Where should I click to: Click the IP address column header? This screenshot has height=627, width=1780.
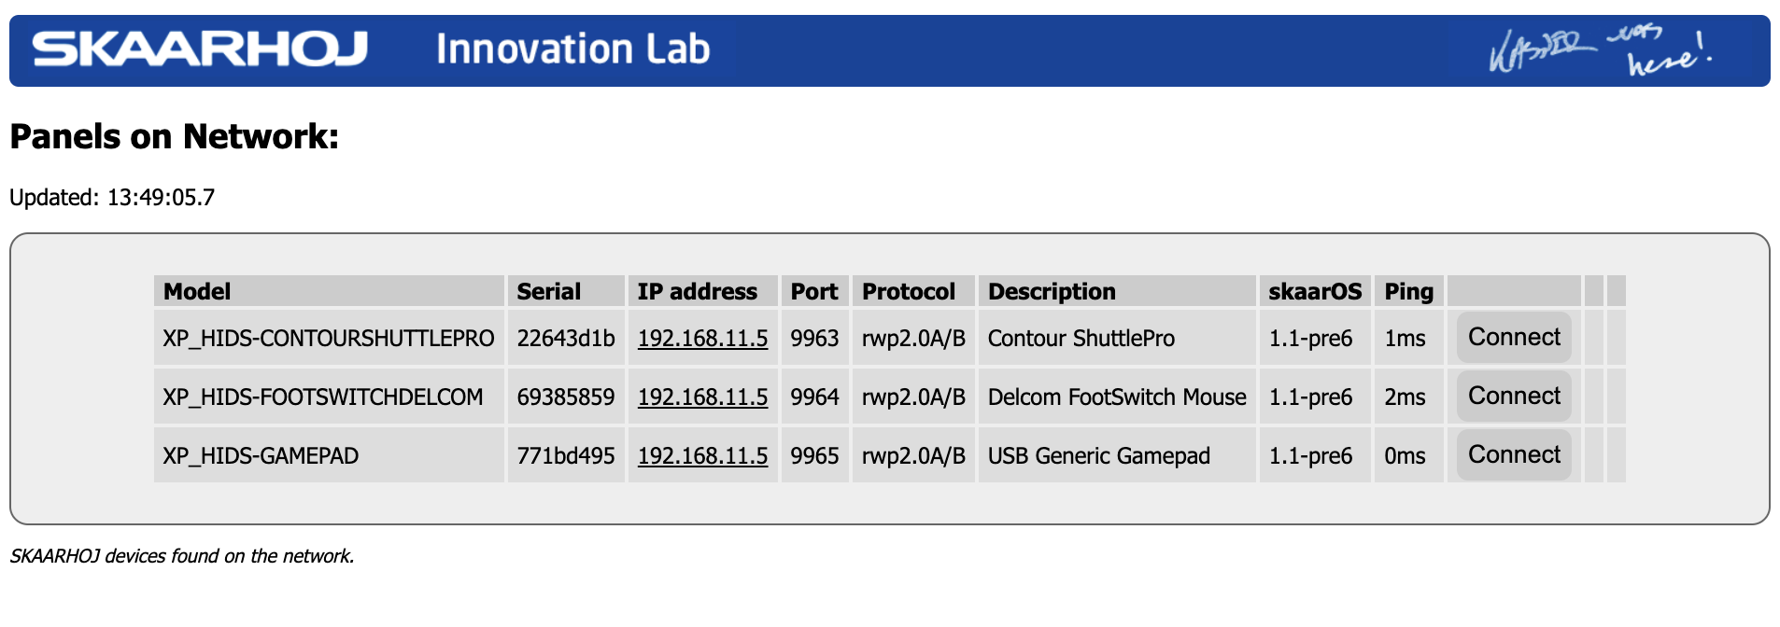click(x=702, y=291)
